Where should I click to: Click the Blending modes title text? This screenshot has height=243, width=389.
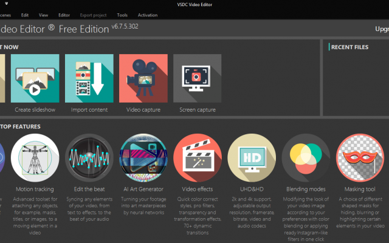point(306,189)
